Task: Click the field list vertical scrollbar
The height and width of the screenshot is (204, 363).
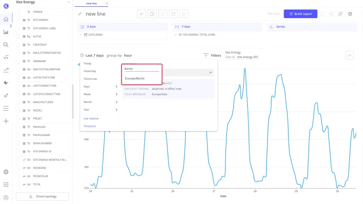Action: pos(73,101)
